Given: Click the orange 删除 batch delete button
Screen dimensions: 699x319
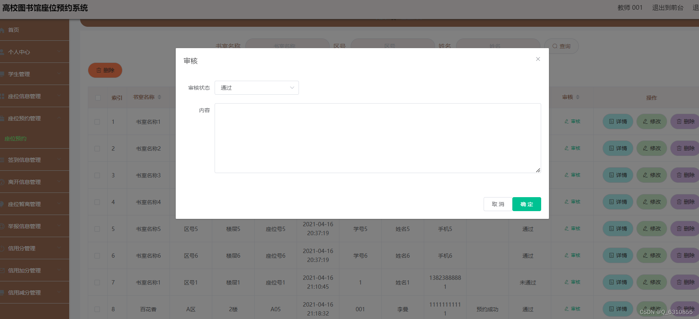Looking at the screenshot, I should point(105,70).
